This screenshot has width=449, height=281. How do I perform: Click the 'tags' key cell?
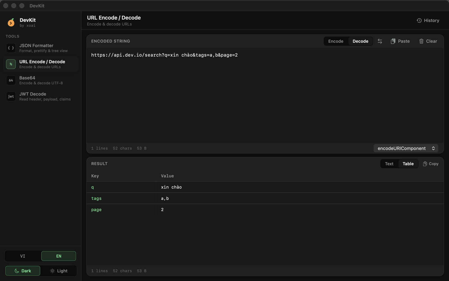click(121, 198)
